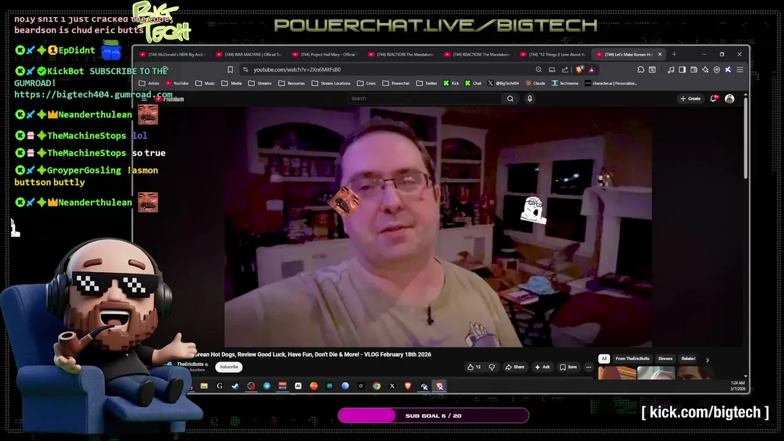Image resolution: width=784 pixels, height=441 pixels.
Task: Open the Music bookmarks folder
Action: click(205, 83)
